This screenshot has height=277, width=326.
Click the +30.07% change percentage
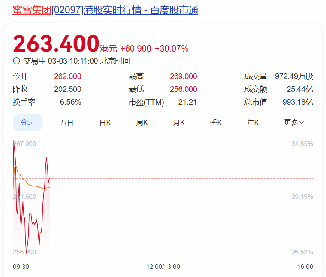point(171,49)
